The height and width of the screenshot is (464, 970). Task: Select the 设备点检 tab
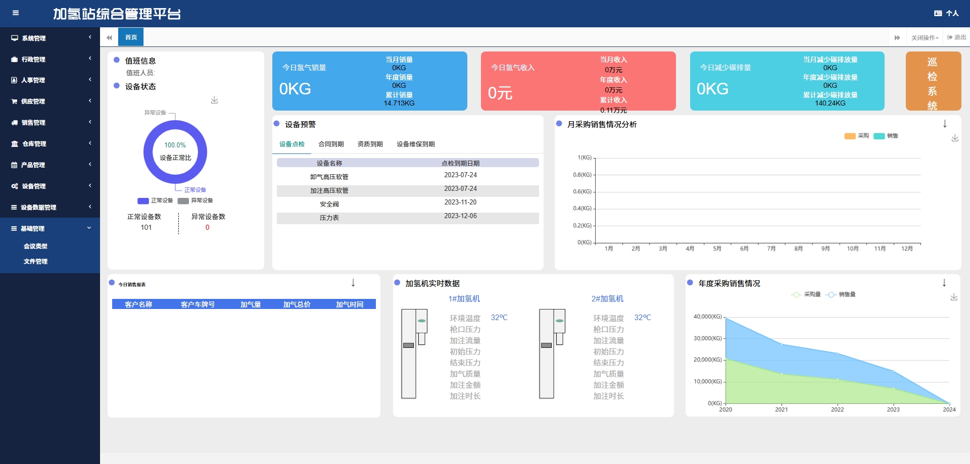click(x=292, y=144)
